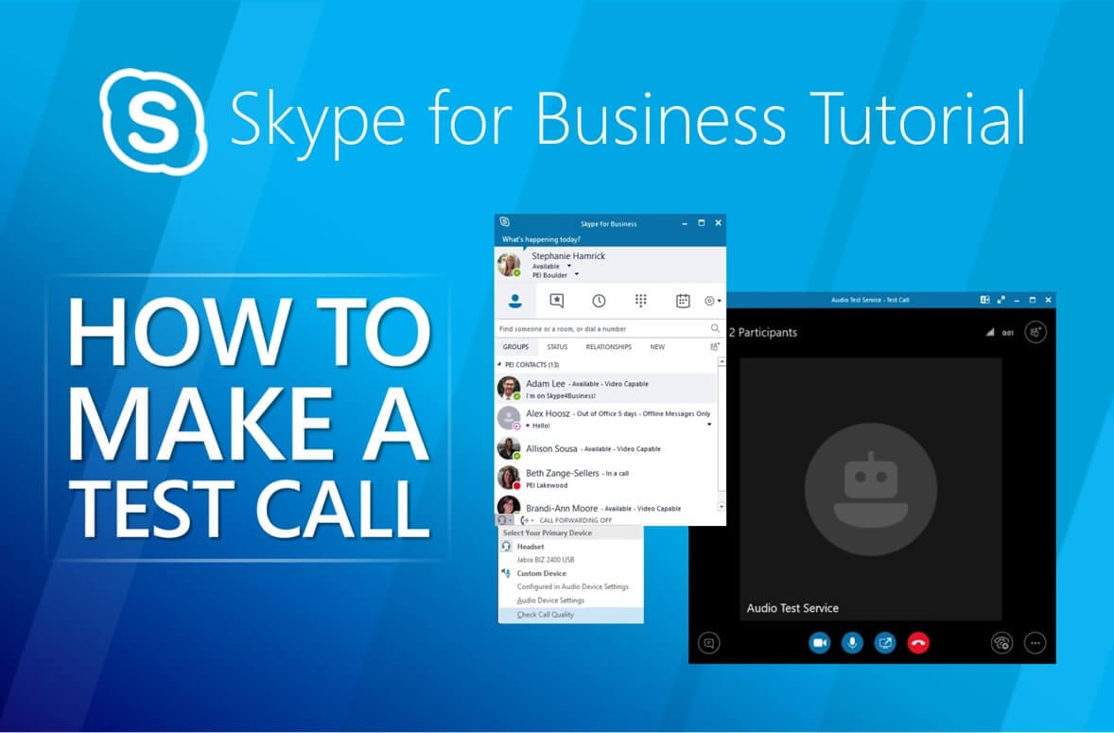1114x733 pixels.
Task: Open the Available status dropdown
Action: click(569, 267)
